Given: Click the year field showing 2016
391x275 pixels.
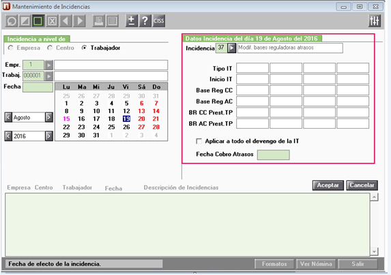Looking at the screenshot, I should point(29,136).
